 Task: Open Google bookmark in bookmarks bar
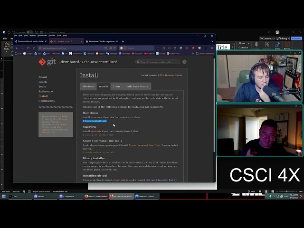[x=28, y=54]
